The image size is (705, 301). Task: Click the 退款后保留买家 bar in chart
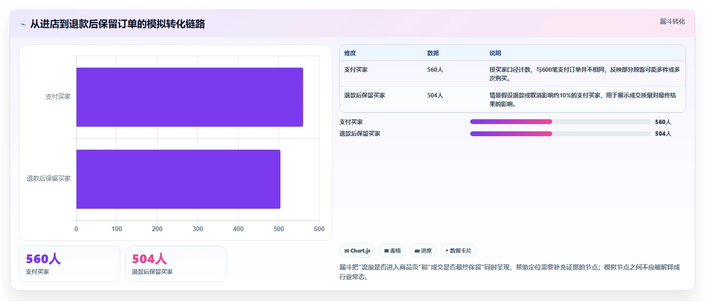coord(178,179)
